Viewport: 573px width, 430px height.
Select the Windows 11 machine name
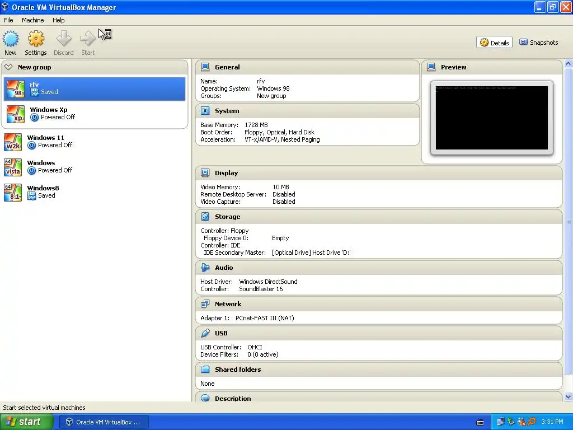pyautogui.click(x=46, y=138)
